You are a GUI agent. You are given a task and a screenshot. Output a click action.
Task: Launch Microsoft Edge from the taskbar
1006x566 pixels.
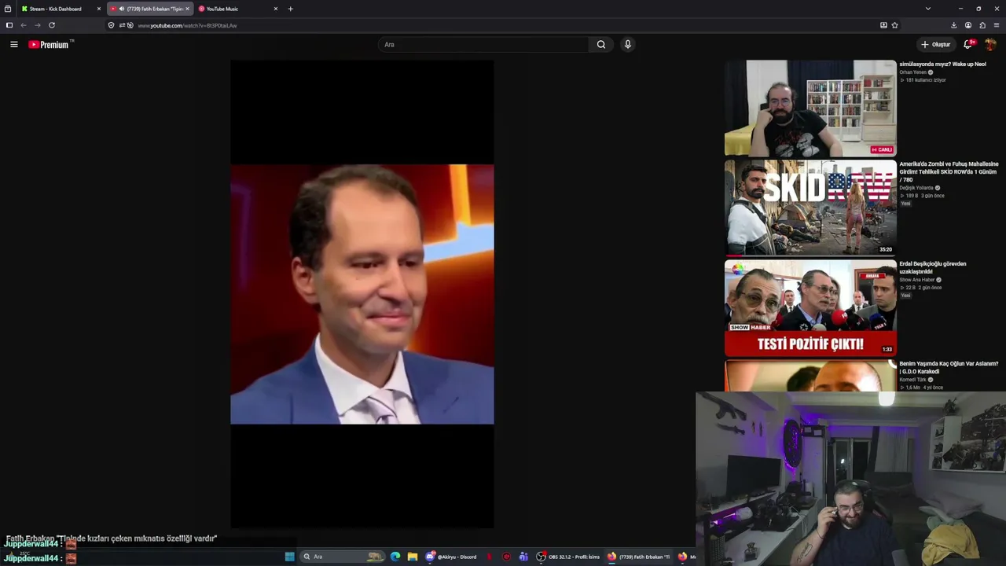pyautogui.click(x=395, y=557)
